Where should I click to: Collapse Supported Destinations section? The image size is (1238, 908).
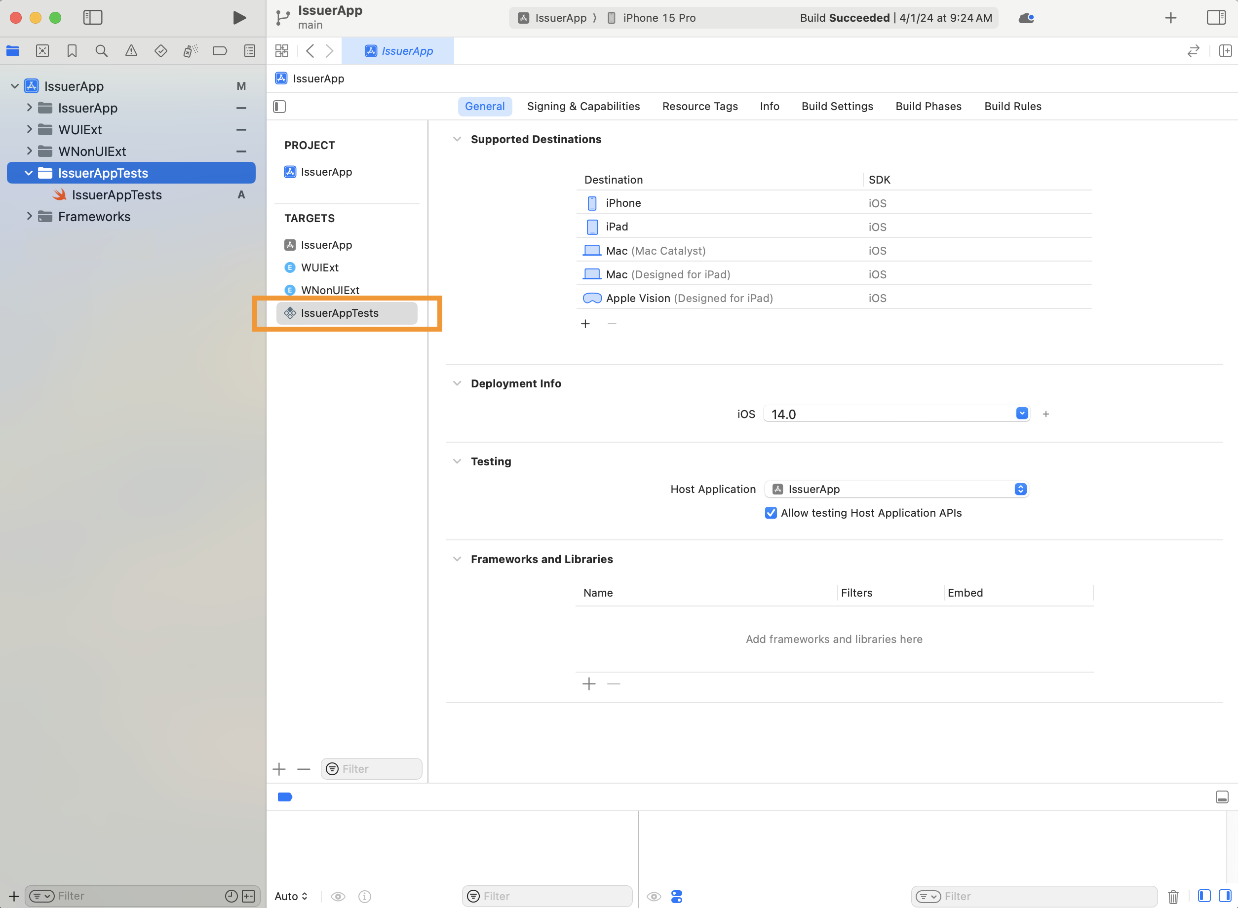click(457, 139)
